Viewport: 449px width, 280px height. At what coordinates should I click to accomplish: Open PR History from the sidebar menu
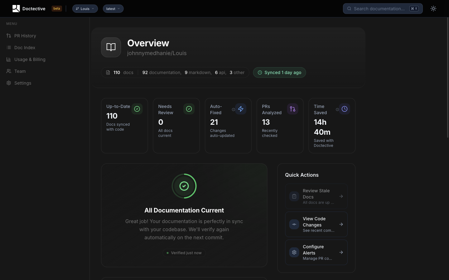pos(25,36)
